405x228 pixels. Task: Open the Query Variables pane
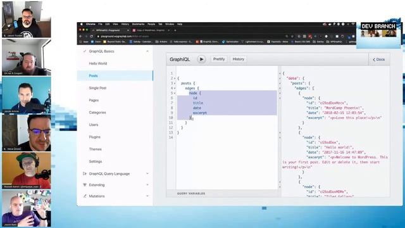[x=191, y=193]
